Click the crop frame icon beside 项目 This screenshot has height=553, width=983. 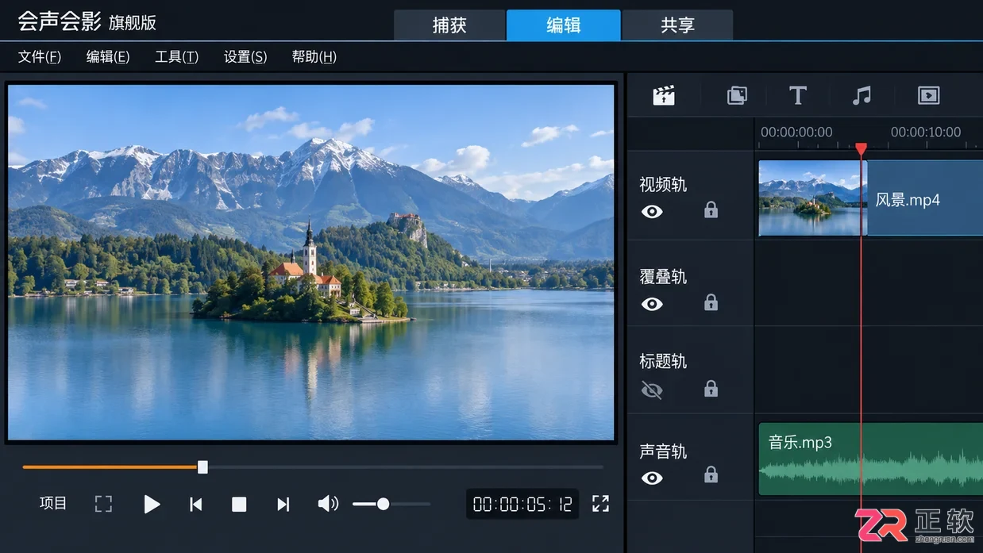pyautogui.click(x=103, y=504)
